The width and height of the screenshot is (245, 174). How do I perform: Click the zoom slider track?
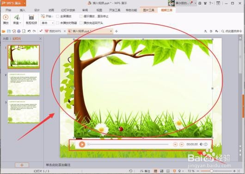click(x=216, y=171)
